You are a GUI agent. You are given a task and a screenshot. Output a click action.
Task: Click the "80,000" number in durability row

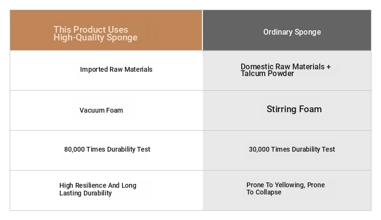pyautogui.click(x=74, y=149)
